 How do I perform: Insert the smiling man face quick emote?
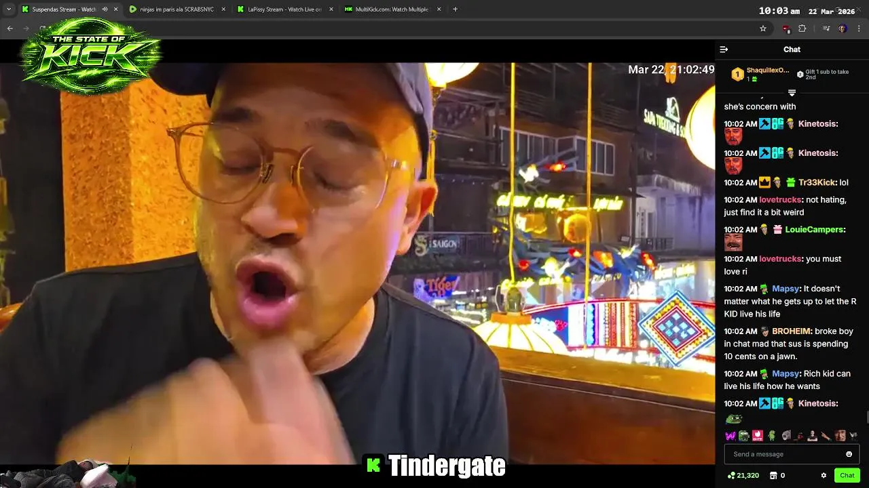(x=840, y=436)
